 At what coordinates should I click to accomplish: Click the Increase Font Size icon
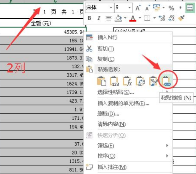pos(138,8)
